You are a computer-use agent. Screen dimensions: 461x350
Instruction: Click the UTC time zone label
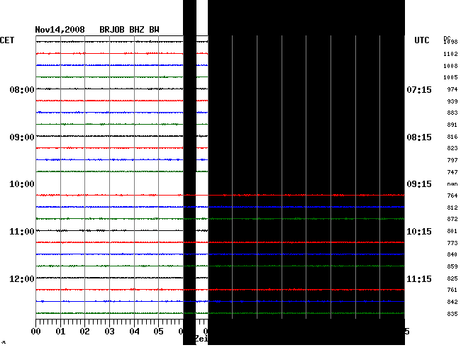coord(421,40)
